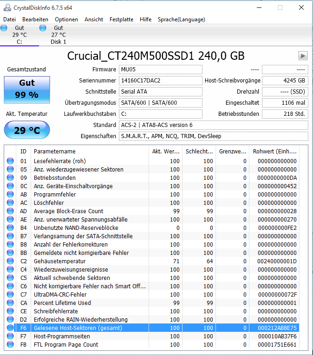Click the Gut 99 % health status button
313x355 pixels.
[27, 89]
